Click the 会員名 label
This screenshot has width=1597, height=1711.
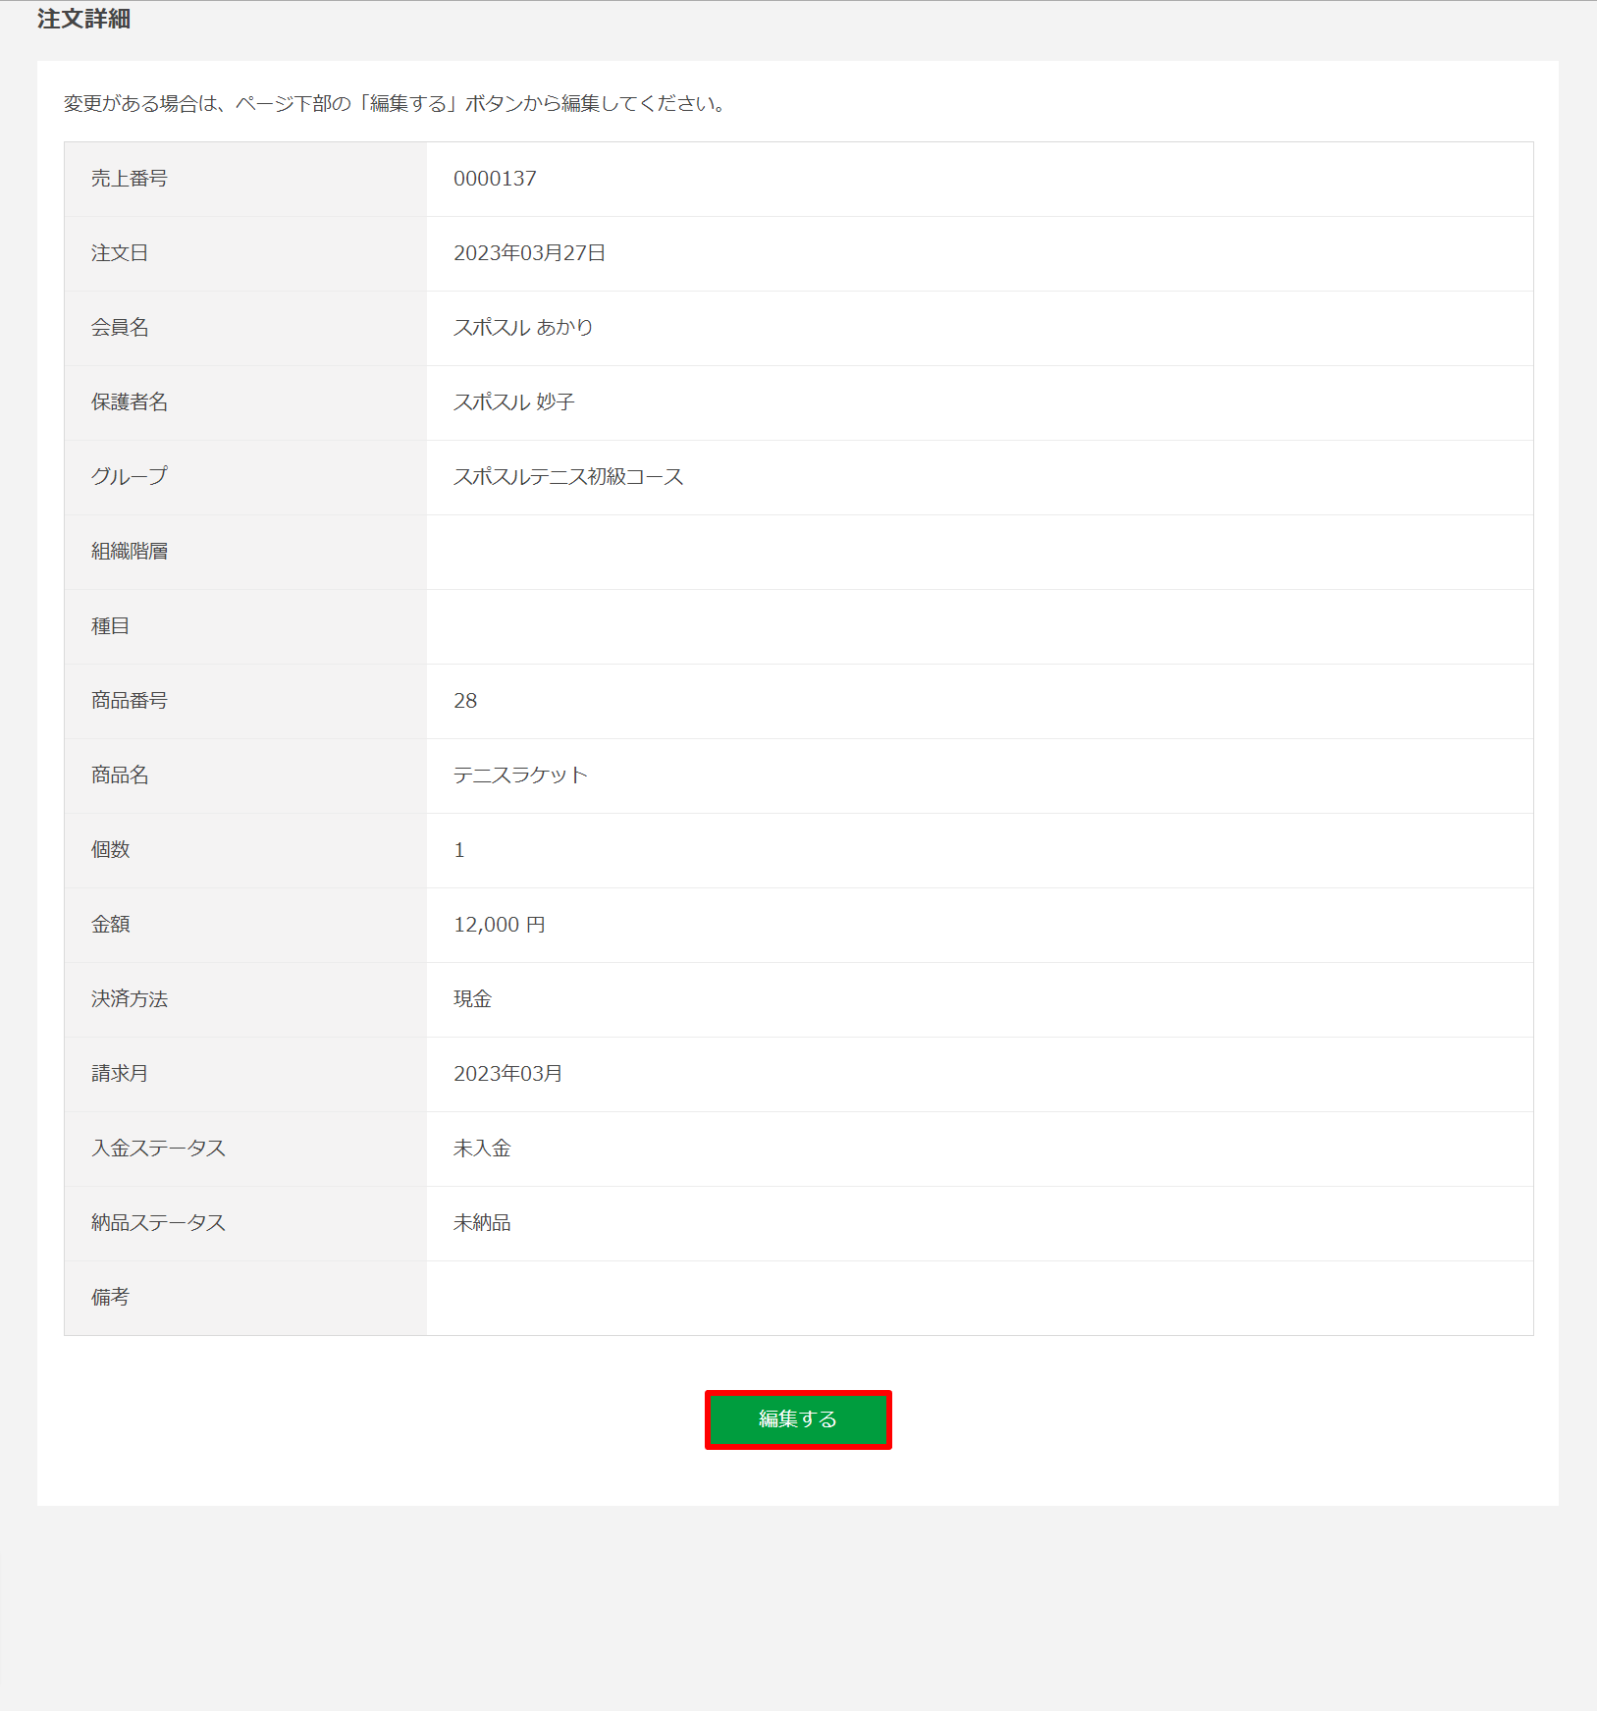tap(120, 328)
